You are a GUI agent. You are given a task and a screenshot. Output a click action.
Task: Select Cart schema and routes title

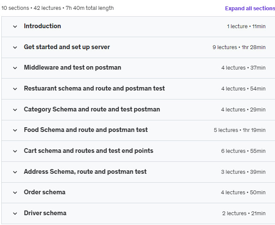[88, 151]
